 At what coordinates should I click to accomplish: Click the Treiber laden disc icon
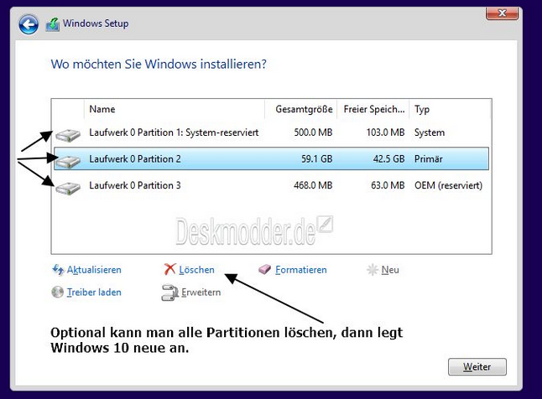pos(57,293)
